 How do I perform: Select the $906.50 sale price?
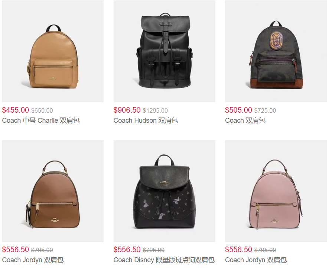click(127, 110)
